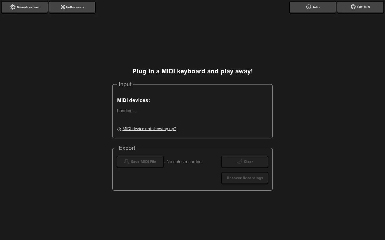385x240 pixels.
Task: Click the 'No notes recorded' status text
Action: pos(184,162)
